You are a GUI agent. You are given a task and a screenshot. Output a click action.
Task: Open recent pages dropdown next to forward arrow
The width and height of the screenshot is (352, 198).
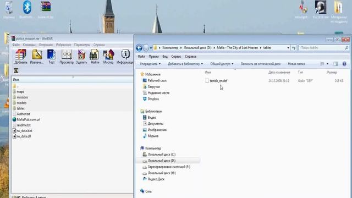(x=151, y=48)
